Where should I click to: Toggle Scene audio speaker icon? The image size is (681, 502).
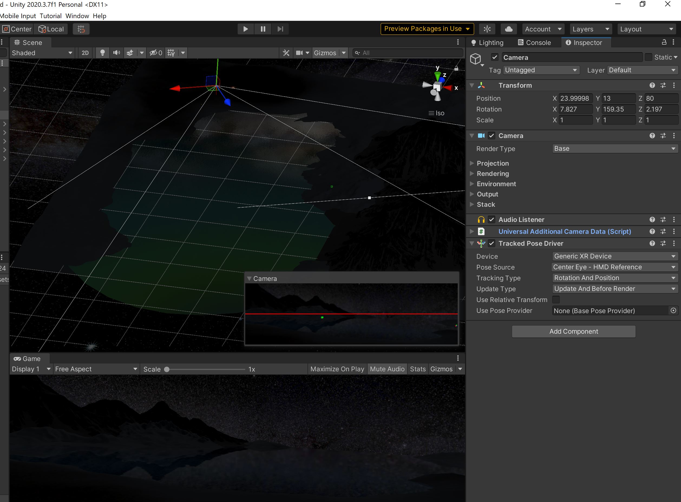point(116,53)
